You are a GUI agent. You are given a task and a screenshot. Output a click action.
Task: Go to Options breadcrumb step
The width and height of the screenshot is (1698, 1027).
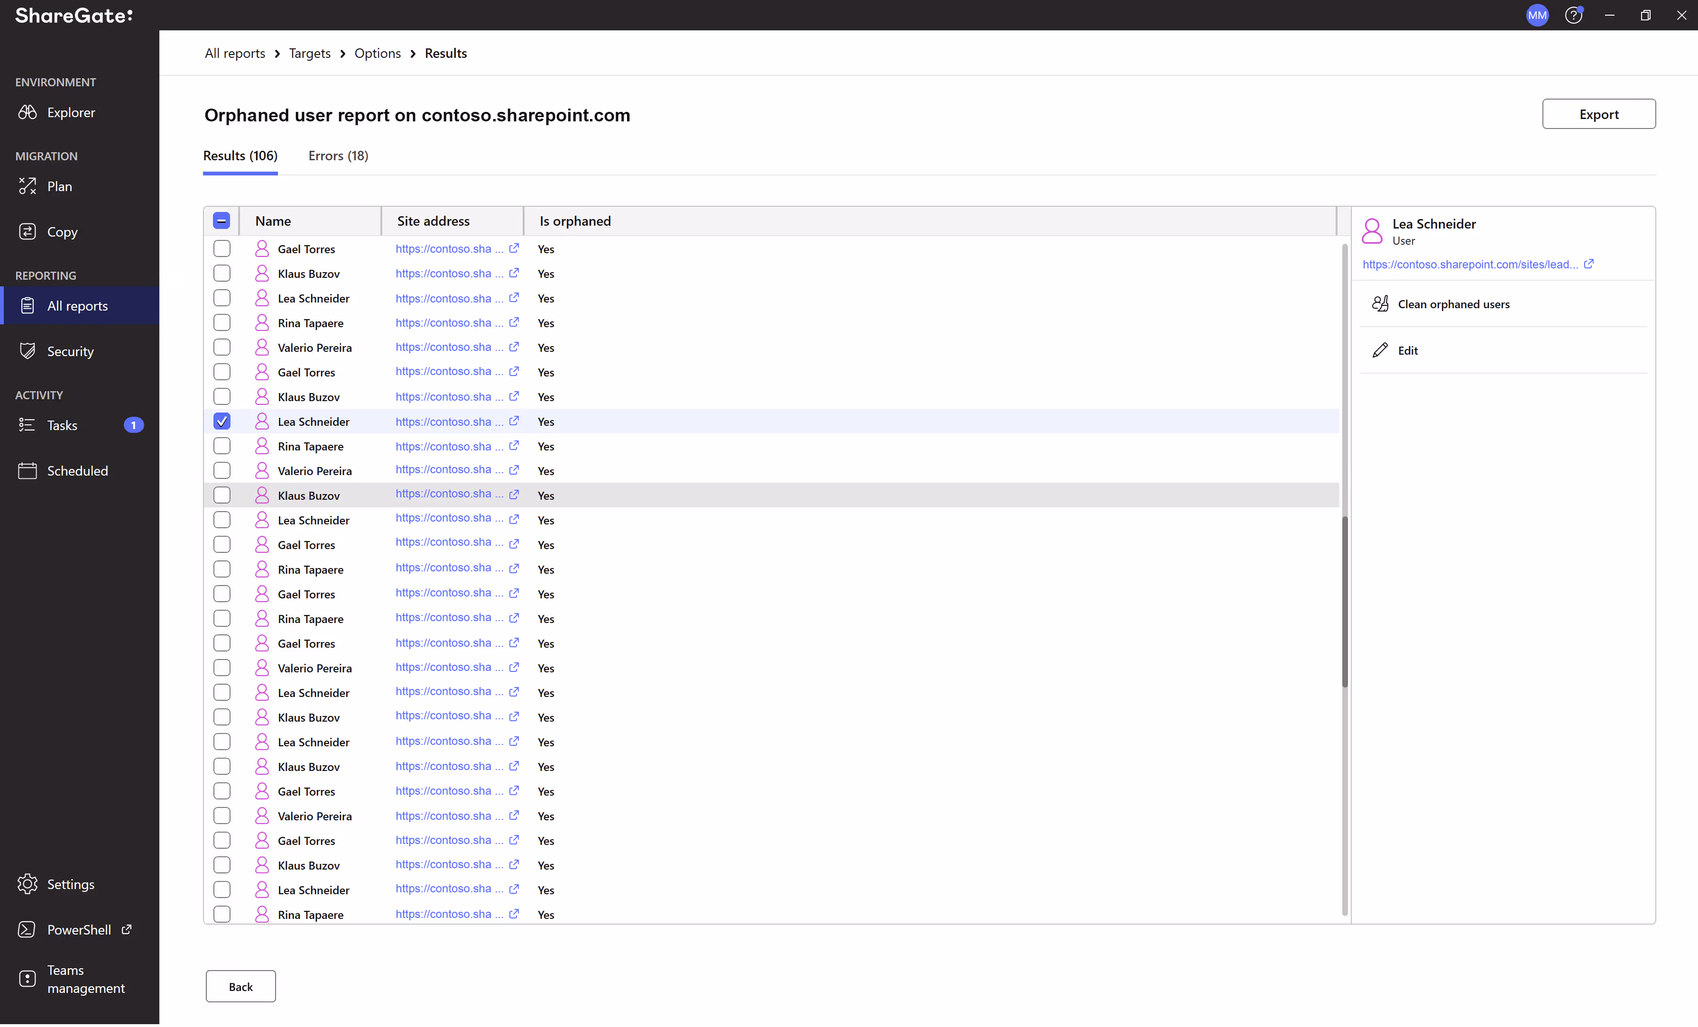click(377, 54)
